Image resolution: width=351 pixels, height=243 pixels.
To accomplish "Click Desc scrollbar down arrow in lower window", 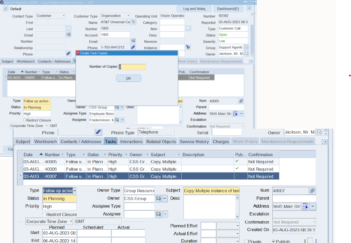I will coord(237,217).
